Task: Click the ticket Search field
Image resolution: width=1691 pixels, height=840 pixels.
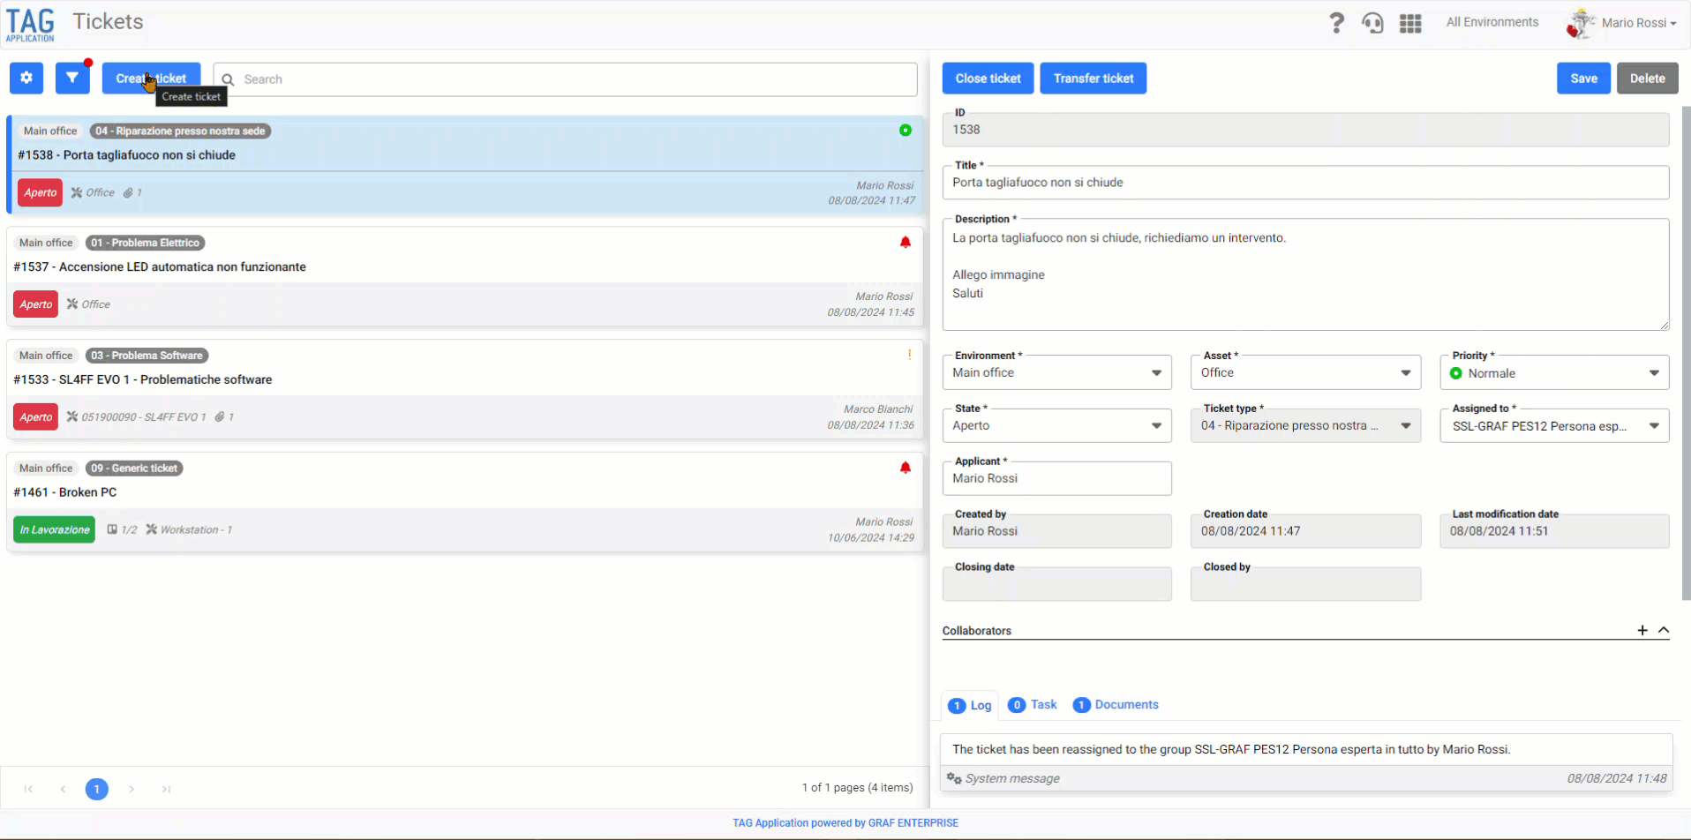Action: [565, 79]
